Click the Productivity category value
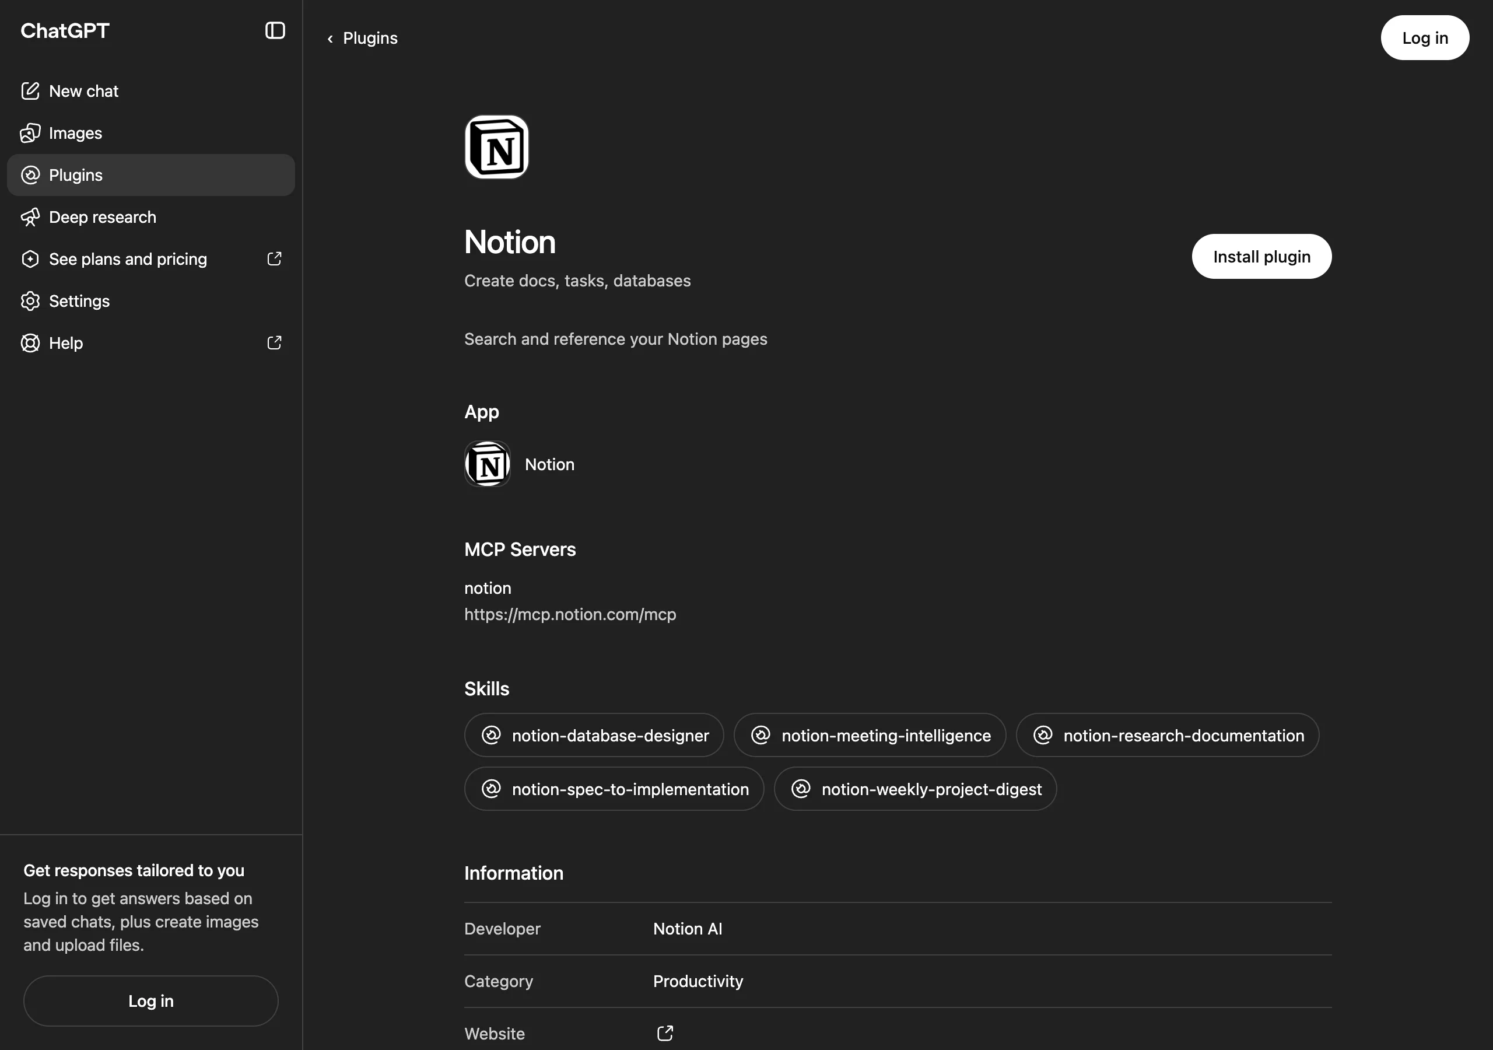Screen dimensions: 1493x1050 (x=698, y=981)
